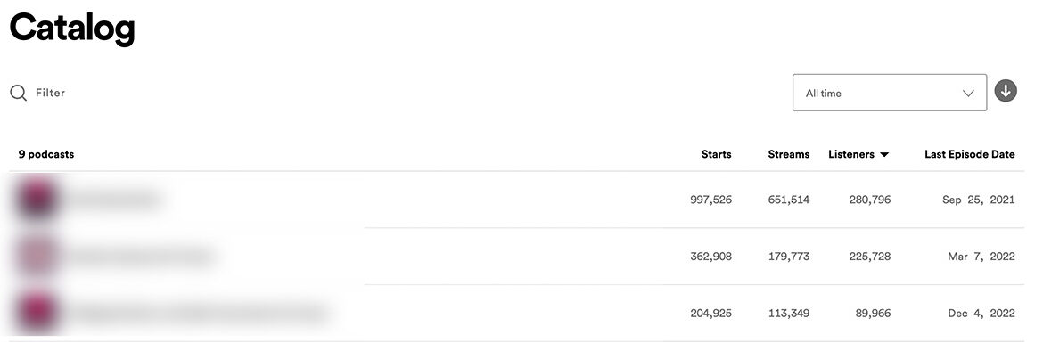Sort by the Listeners column header
The width and height of the screenshot is (1043, 343).
point(850,154)
